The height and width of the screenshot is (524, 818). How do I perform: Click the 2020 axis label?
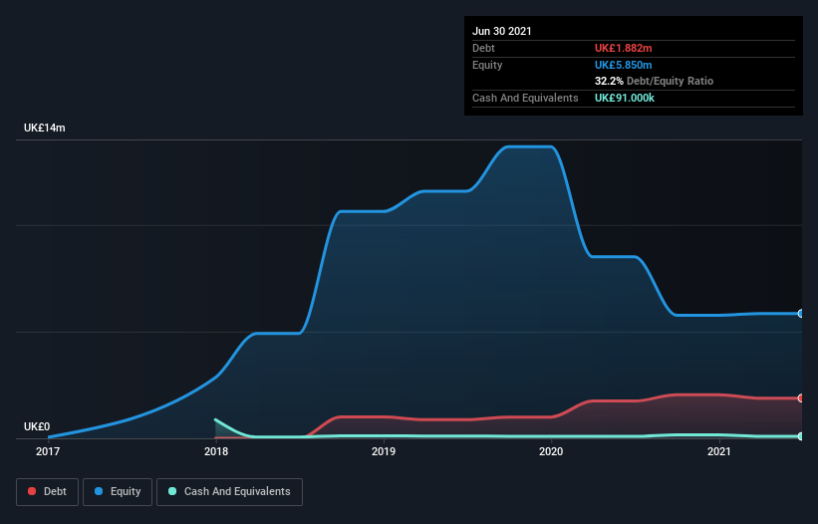pyautogui.click(x=551, y=451)
